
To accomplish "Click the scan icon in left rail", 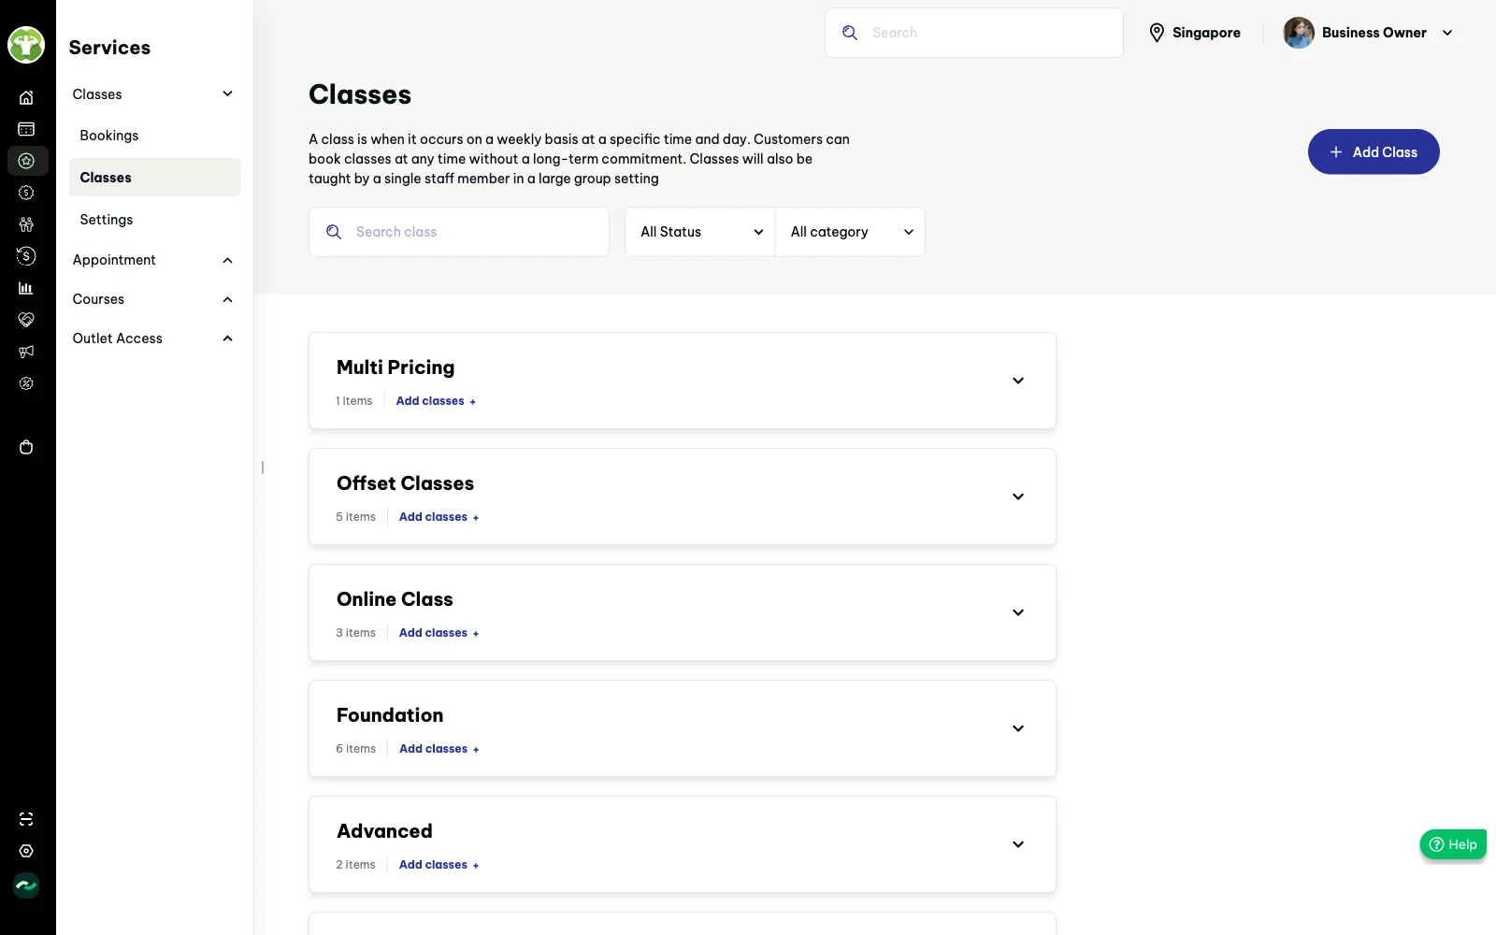I will coord(26,819).
